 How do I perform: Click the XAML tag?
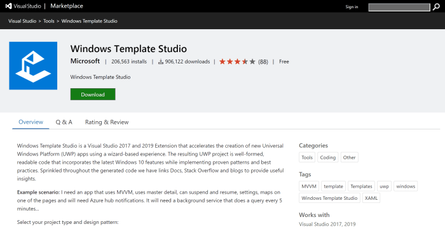(371, 198)
